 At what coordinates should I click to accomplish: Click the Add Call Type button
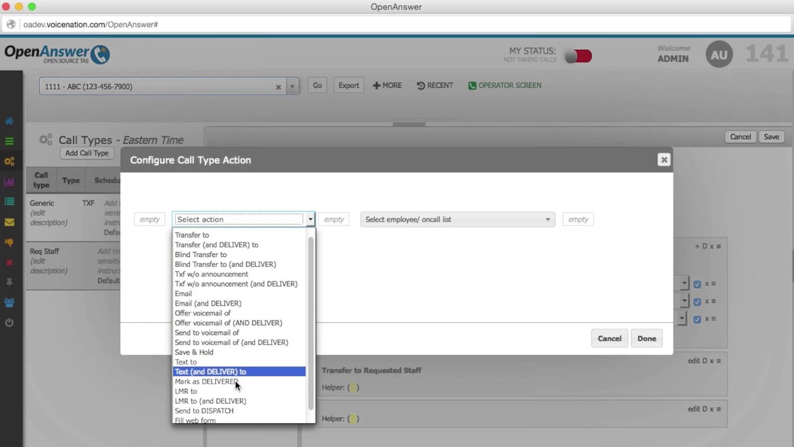87,153
